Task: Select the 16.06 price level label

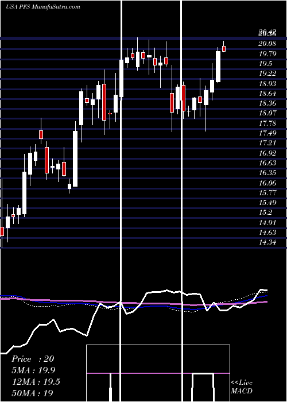Action: coord(267,183)
